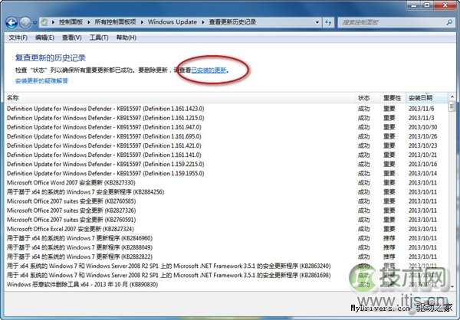Click the window maximize button
The image size is (460, 320).
coord(427,5)
